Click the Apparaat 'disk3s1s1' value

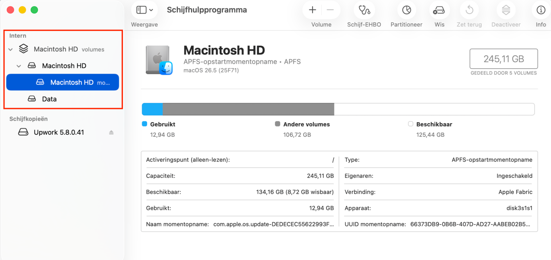click(519, 208)
